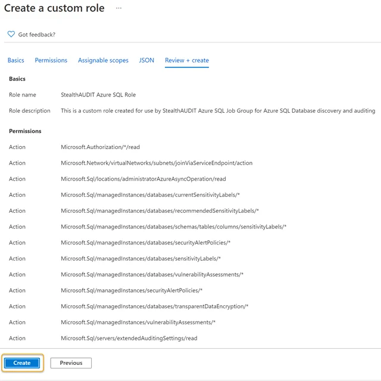Screen dimensions: 381x381
Task: Select the databases/vulnerabilityAssessments/* permission
Action: coord(152,274)
